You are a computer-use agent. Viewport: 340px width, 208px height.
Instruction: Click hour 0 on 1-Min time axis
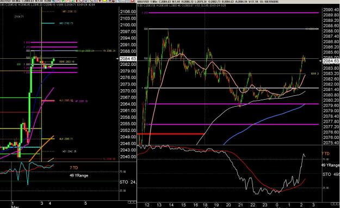point(277,205)
